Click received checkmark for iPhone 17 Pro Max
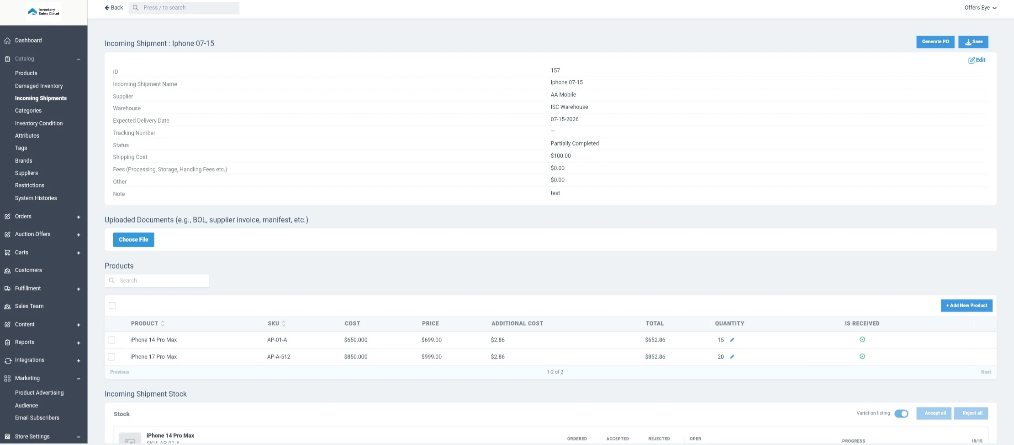Screen dimensions: 1014x445 click(862, 357)
